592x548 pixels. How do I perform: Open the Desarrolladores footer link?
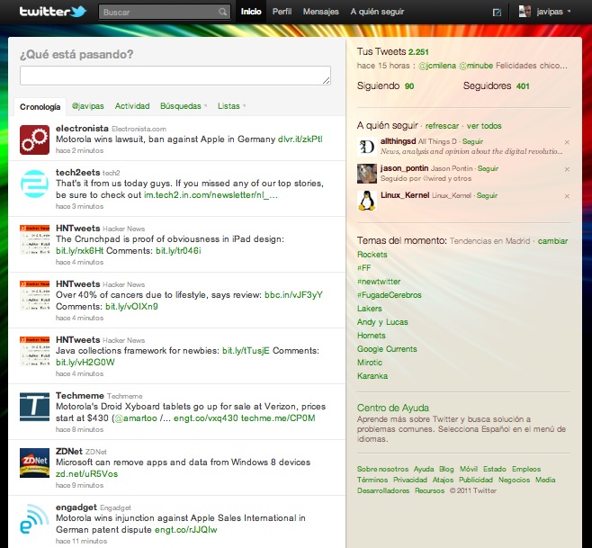383,490
